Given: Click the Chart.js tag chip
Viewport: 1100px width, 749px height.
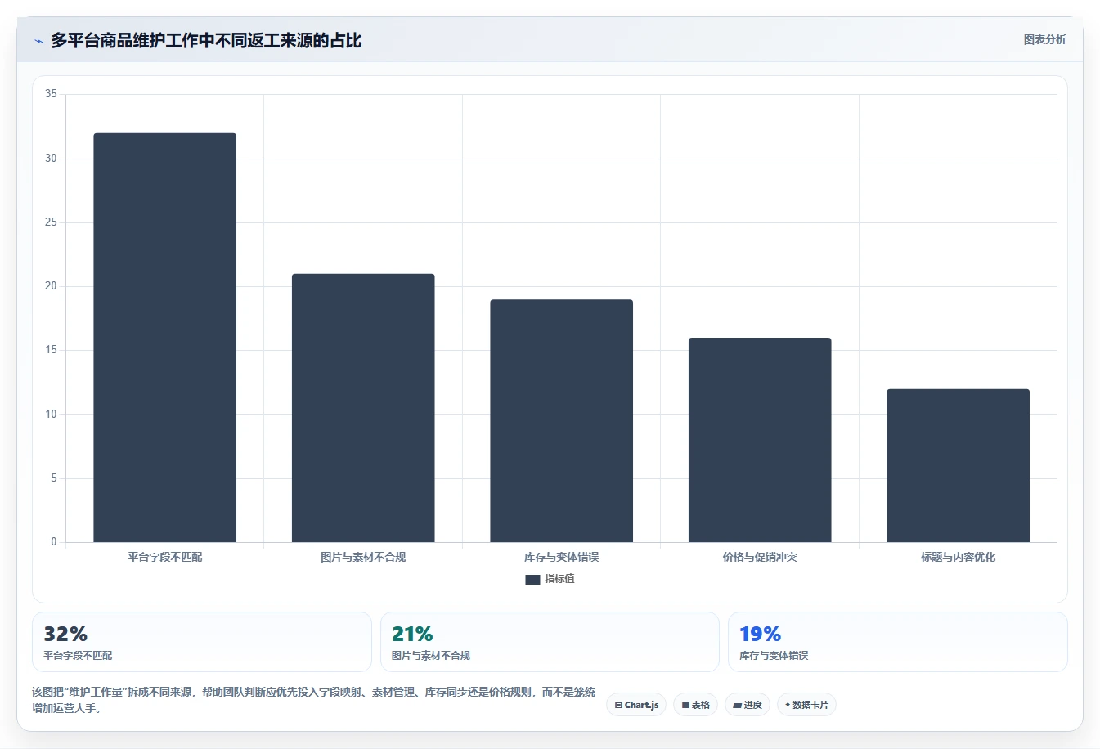Looking at the screenshot, I should [636, 705].
